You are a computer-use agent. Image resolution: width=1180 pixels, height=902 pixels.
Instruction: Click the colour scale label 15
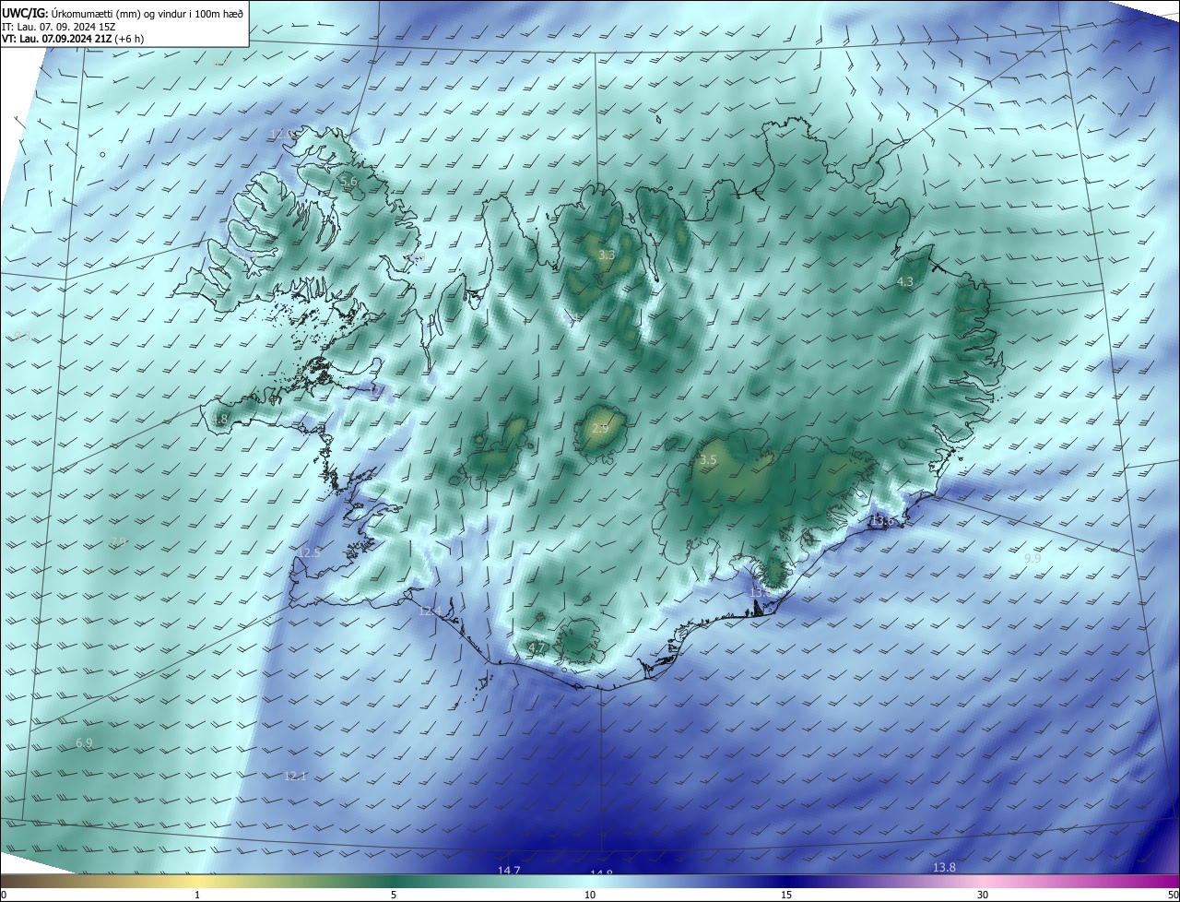tap(786, 895)
